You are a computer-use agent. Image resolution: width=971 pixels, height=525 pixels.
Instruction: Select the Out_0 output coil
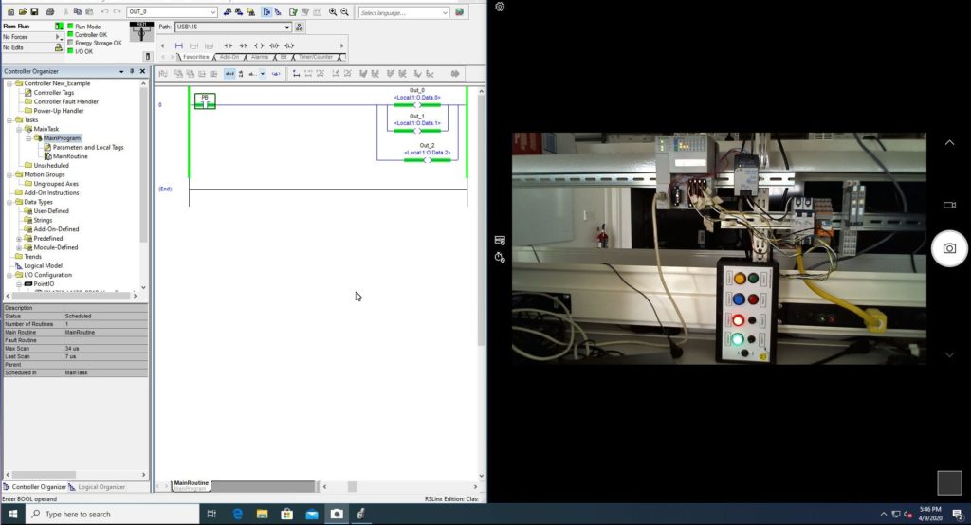point(417,104)
